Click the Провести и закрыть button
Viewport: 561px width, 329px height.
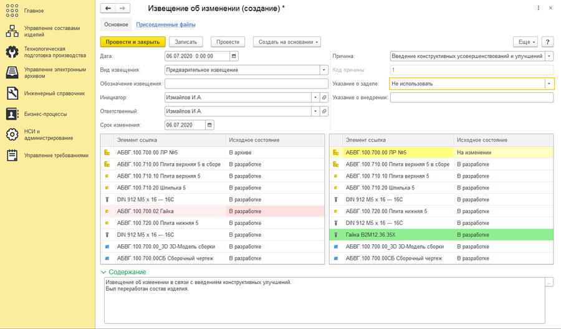pos(133,42)
